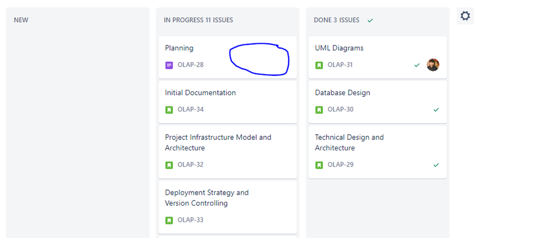The height and width of the screenshot is (238, 541).
Task: Open board settings gear icon
Action: [x=465, y=16]
